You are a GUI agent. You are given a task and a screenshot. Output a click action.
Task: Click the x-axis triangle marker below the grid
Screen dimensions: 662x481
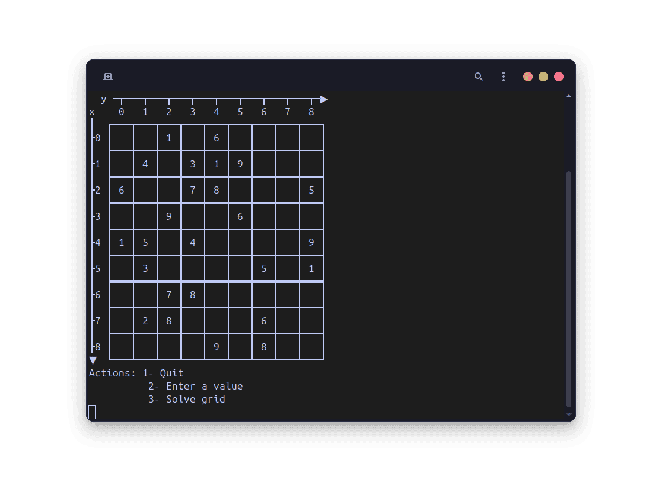(93, 360)
